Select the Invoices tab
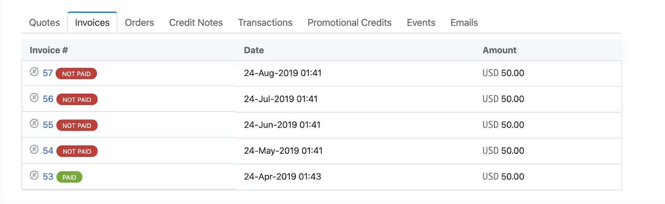This screenshot has width=665, height=204. pyautogui.click(x=92, y=23)
